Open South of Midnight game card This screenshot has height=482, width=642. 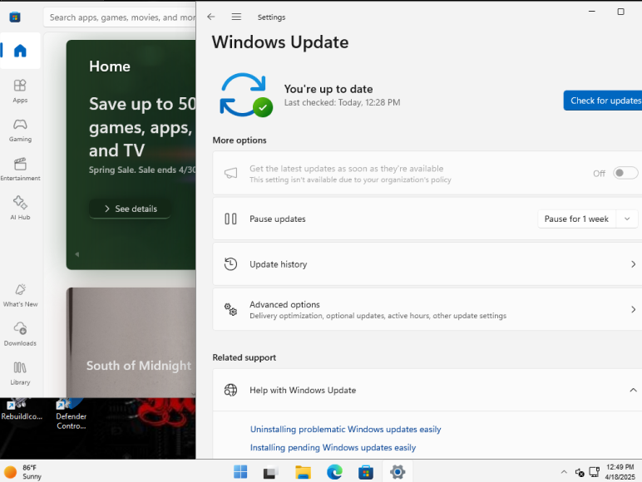click(x=131, y=342)
